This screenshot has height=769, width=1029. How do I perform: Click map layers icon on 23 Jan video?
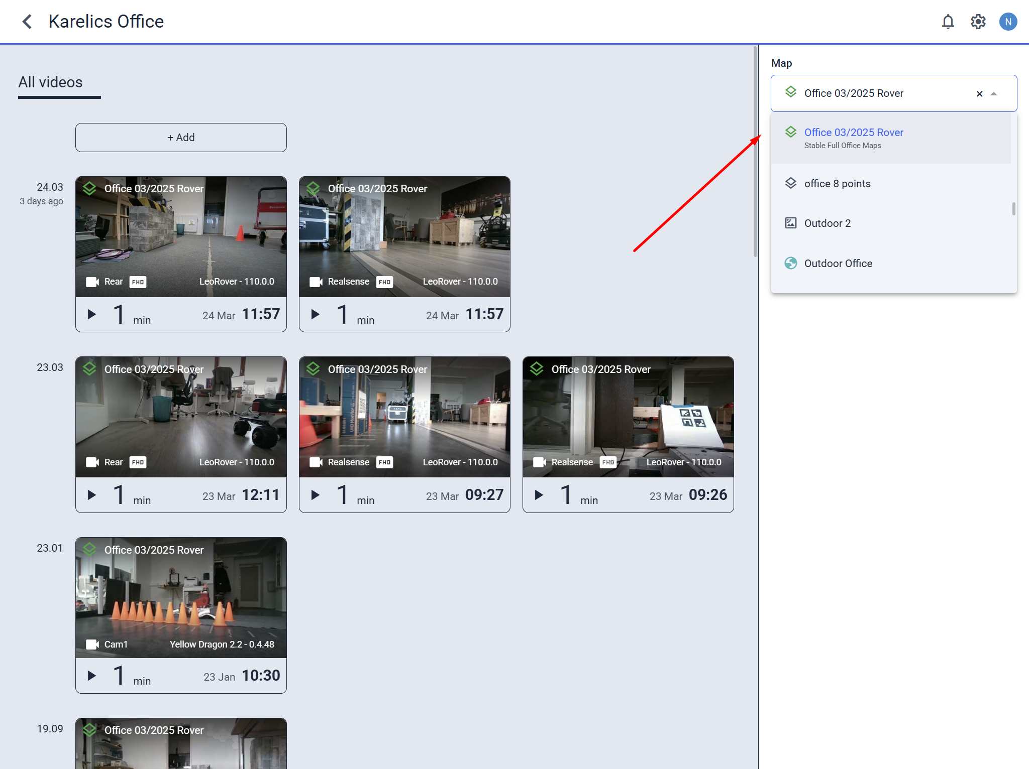click(89, 550)
